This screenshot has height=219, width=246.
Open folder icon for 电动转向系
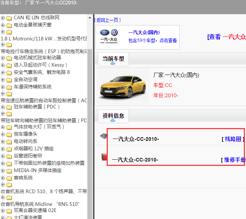click(9, 142)
